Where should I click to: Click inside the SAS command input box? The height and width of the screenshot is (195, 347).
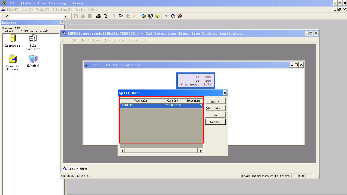pos(37,16)
